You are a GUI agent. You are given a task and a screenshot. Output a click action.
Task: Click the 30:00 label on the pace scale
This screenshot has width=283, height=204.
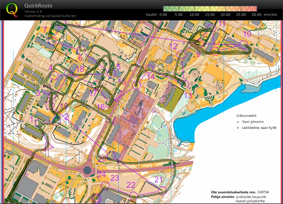click(x=257, y=15)
